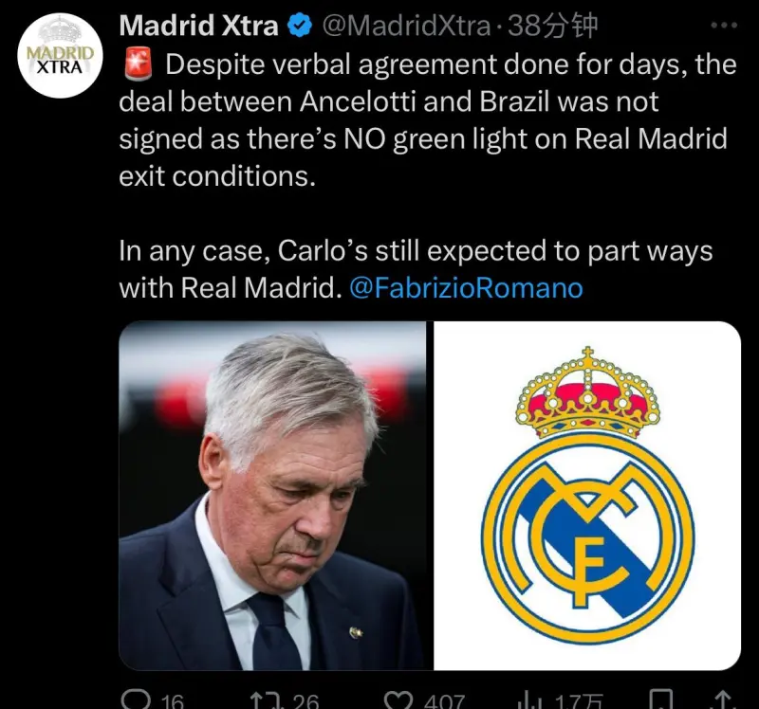Click the @MadridXtra handle
Screen dimensions: 759x709
pos(407,26)
